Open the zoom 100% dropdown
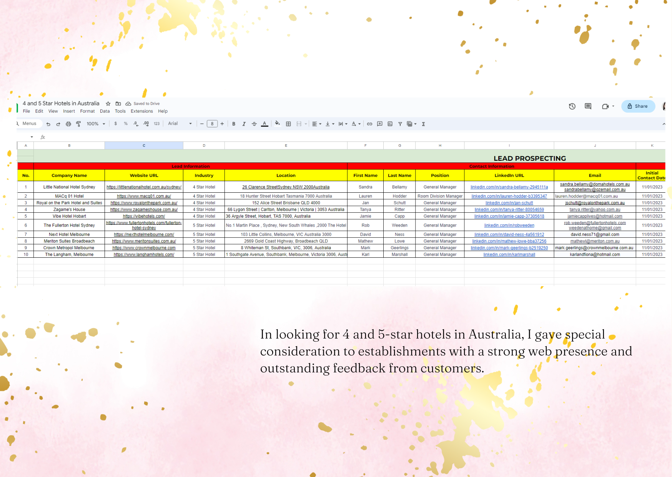The height and width of the screenshot is (477, 672). (x=96, y=124)
